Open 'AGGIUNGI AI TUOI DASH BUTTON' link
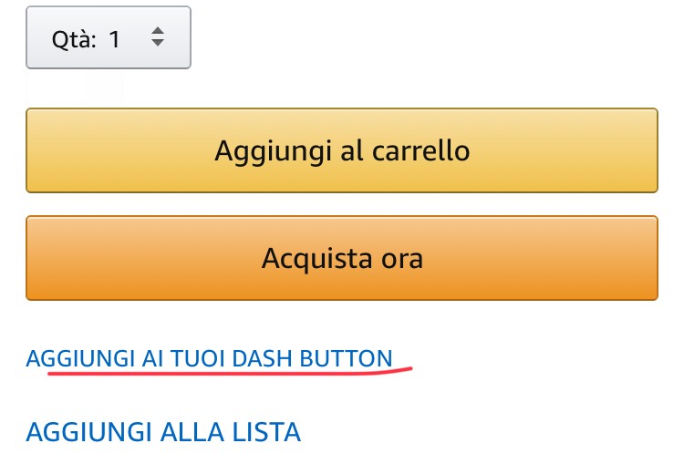The image size is (684, 464). point(210,358)
